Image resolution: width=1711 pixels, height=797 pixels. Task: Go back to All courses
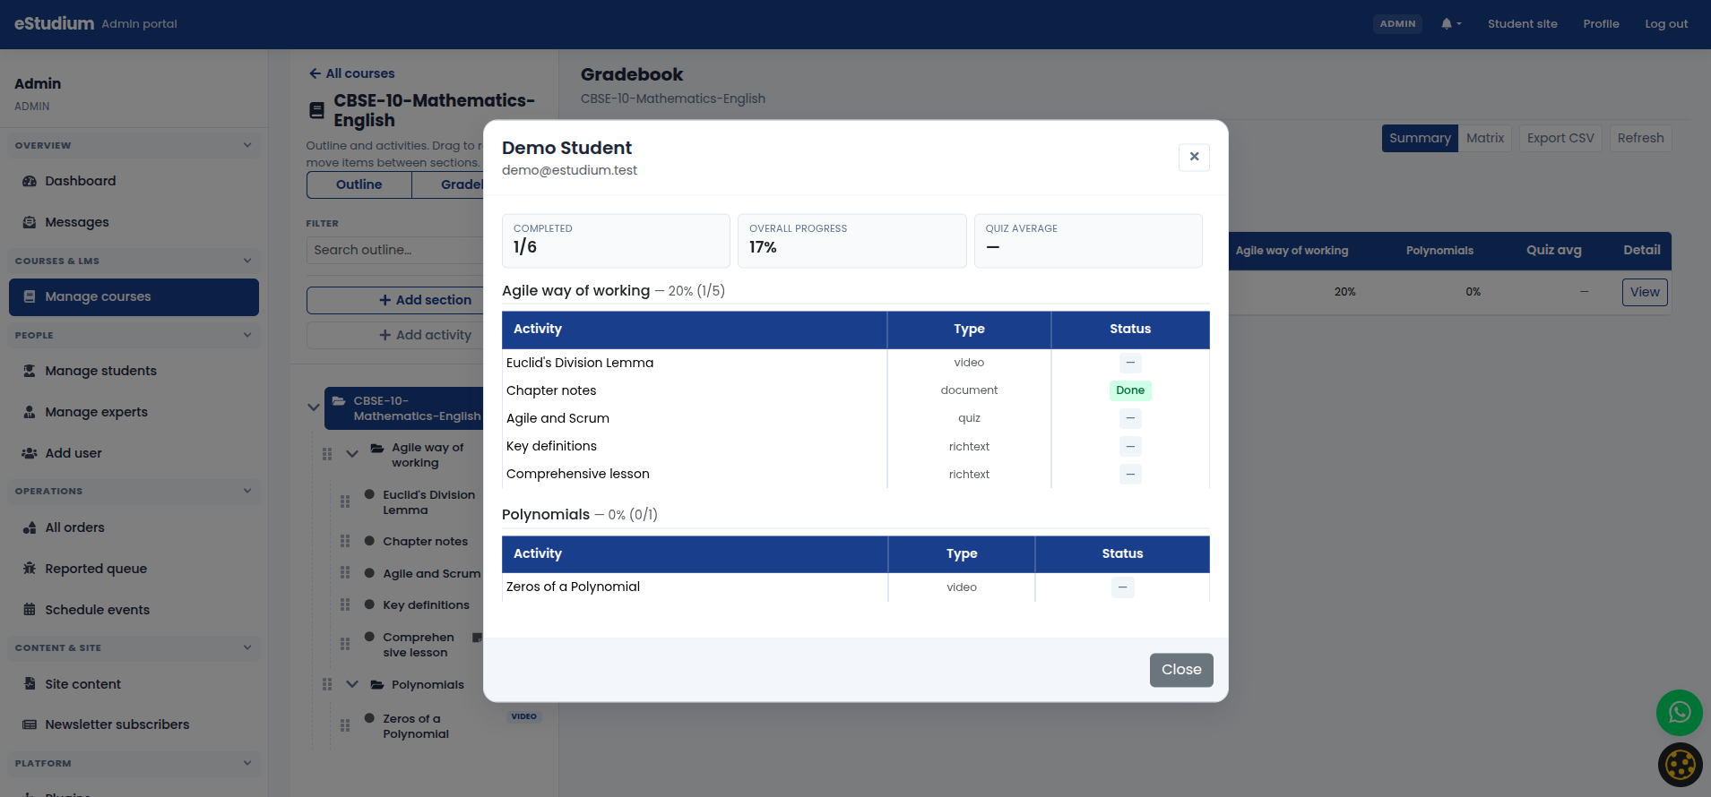point(351,73)
